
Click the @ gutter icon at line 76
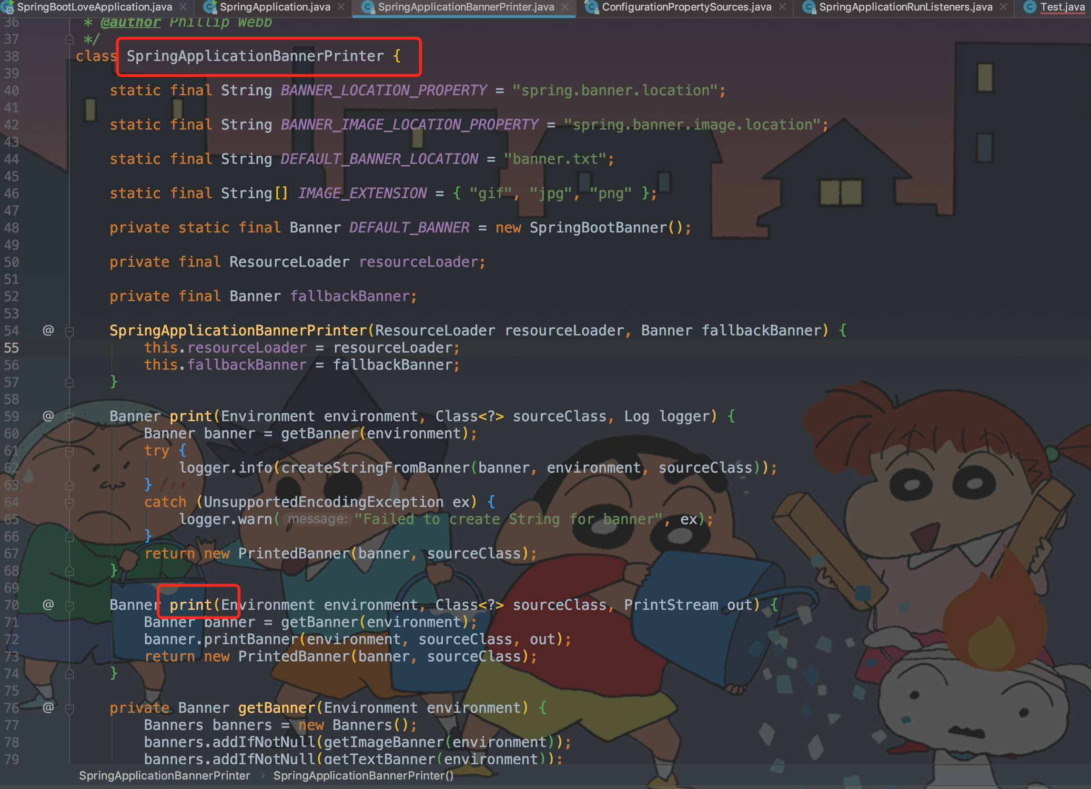point(48,707)
